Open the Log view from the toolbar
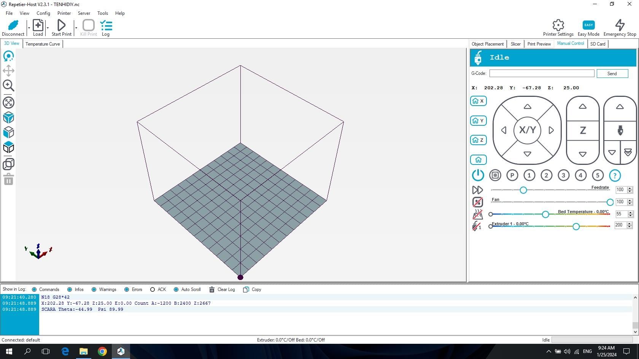 106,28
